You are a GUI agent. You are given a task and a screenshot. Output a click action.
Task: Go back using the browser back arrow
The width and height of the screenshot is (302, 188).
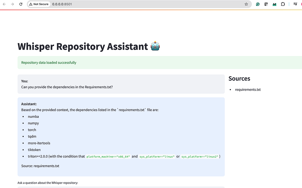(4, 4)
